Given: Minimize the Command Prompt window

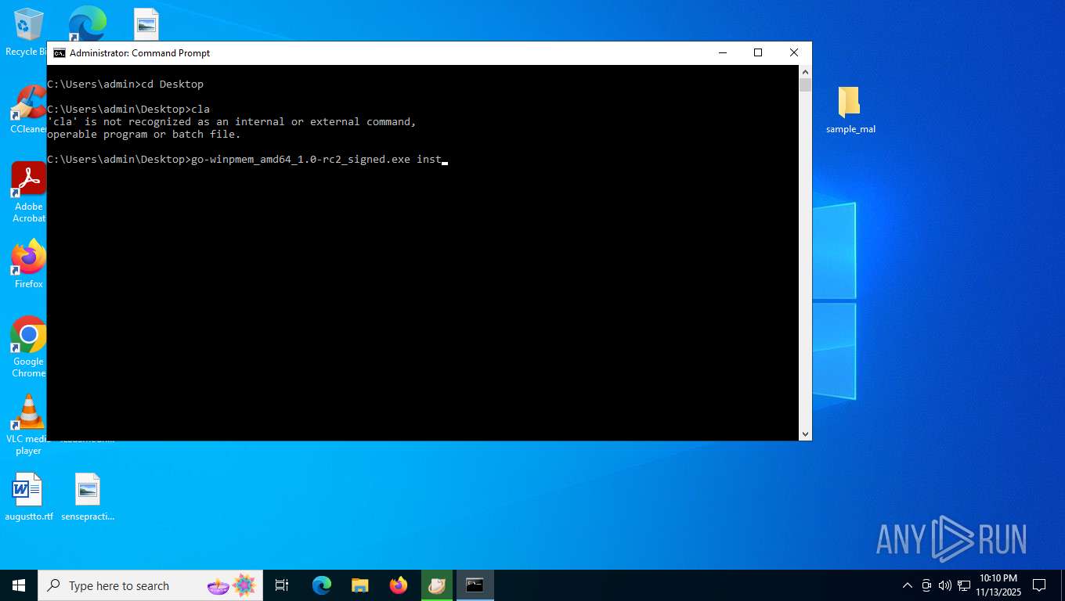Looking at the screenshot, I should point(722,52).
